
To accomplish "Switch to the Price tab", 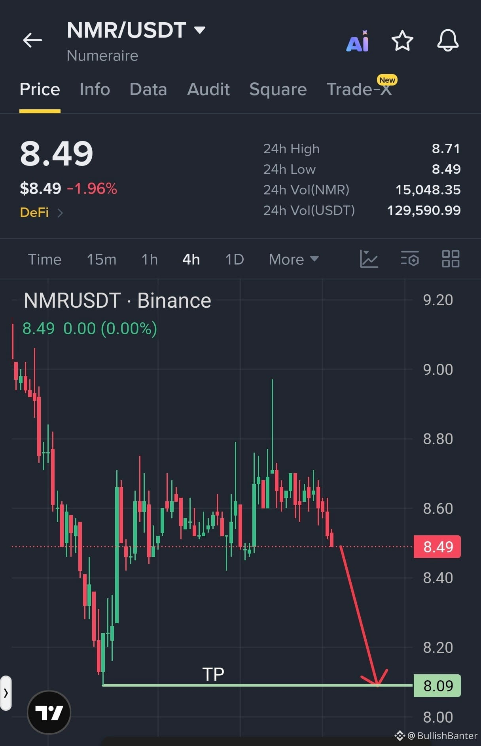I will [40, 89].
